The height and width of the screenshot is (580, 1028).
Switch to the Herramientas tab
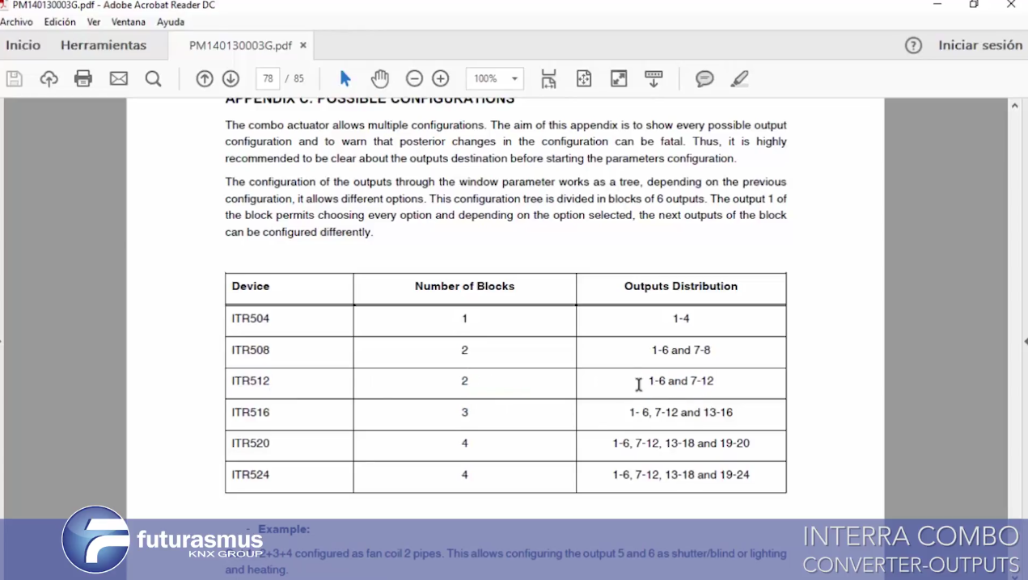click(104, 45)
